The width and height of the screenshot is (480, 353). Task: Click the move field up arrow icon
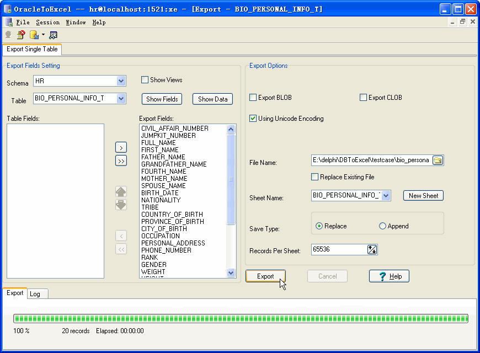[121, 191]
